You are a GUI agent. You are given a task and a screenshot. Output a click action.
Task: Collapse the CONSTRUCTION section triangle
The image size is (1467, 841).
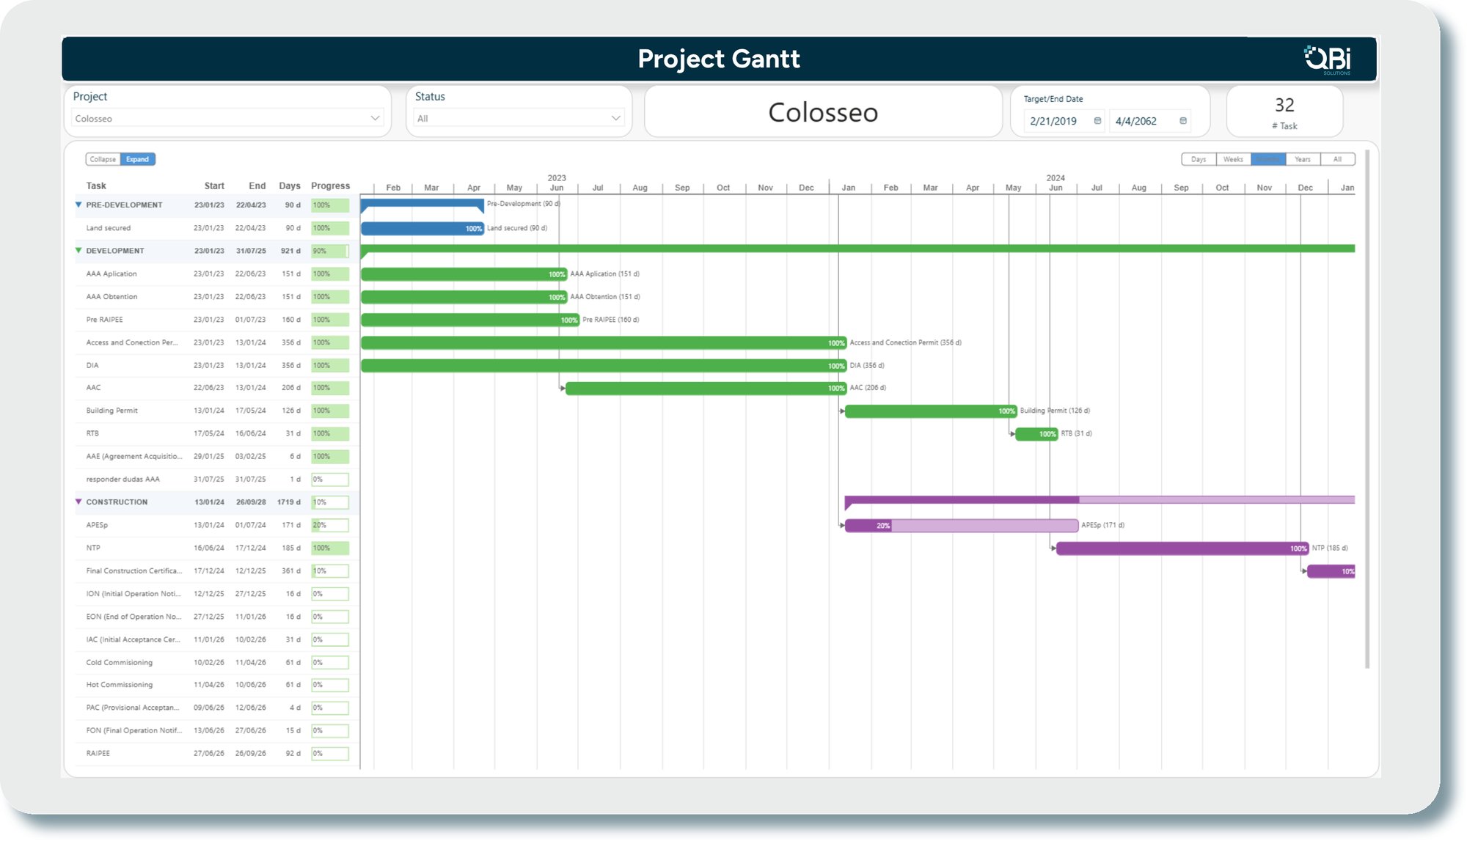coord(78,502)
